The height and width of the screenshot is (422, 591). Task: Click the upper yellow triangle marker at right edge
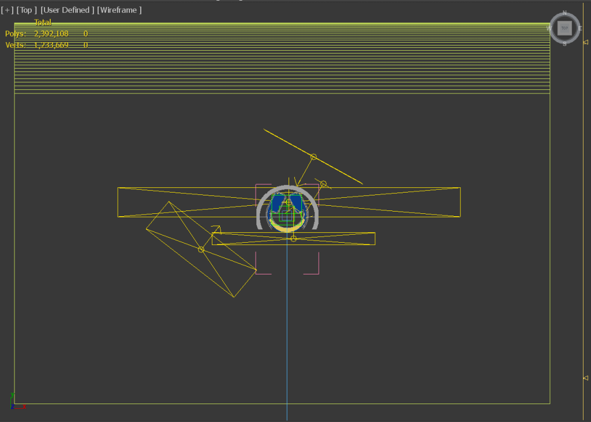coord(585,42)
